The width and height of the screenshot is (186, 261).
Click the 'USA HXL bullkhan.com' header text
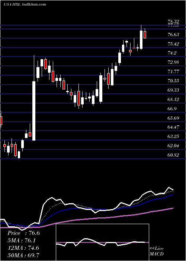[25, 4]
